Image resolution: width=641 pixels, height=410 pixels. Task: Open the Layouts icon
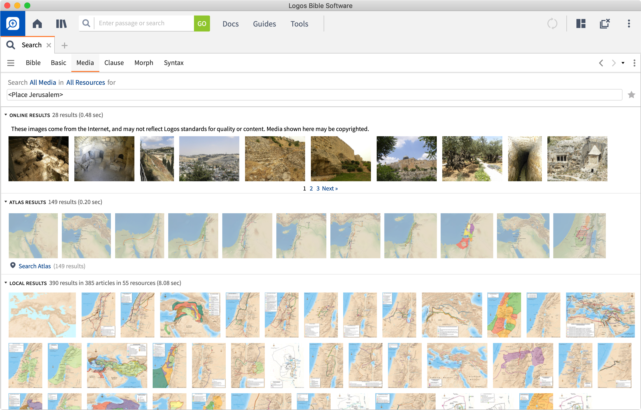580,24
